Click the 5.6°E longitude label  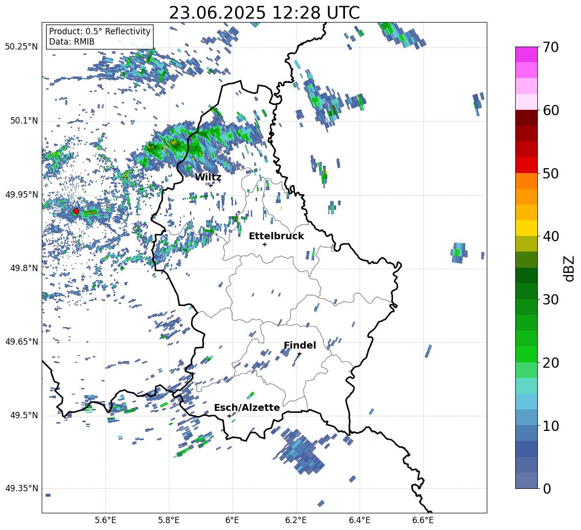pos(106,520)
